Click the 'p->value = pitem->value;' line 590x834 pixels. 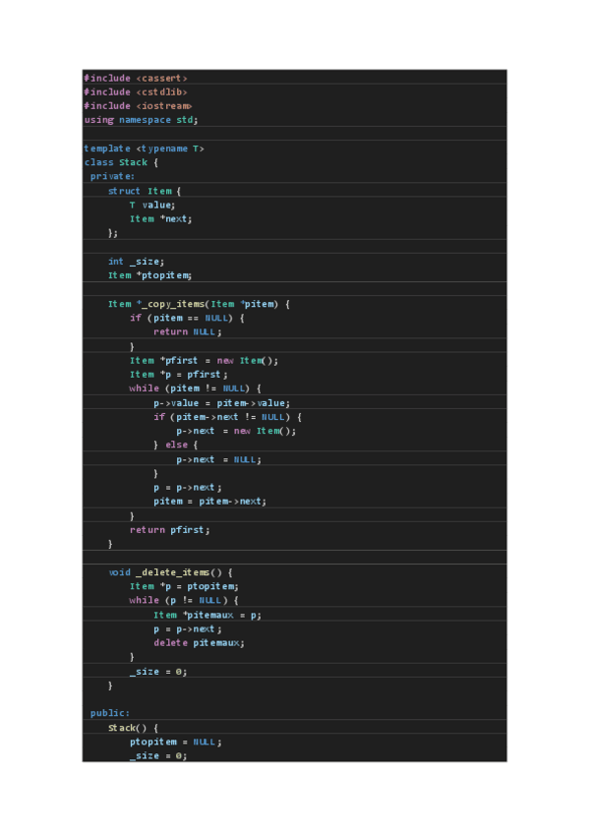click(221, 403)
